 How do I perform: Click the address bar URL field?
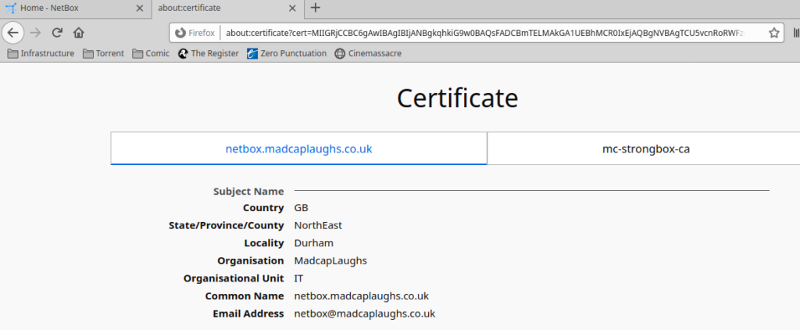[484, 33]
